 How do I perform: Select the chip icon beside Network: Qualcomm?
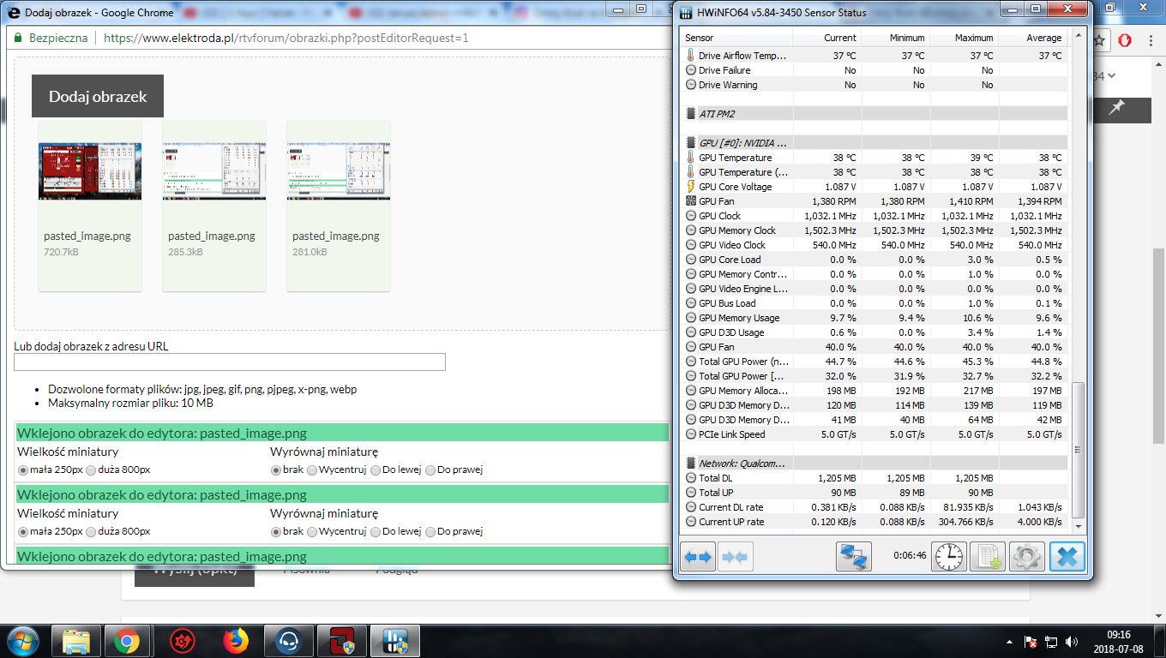click(x=691, y=464)
